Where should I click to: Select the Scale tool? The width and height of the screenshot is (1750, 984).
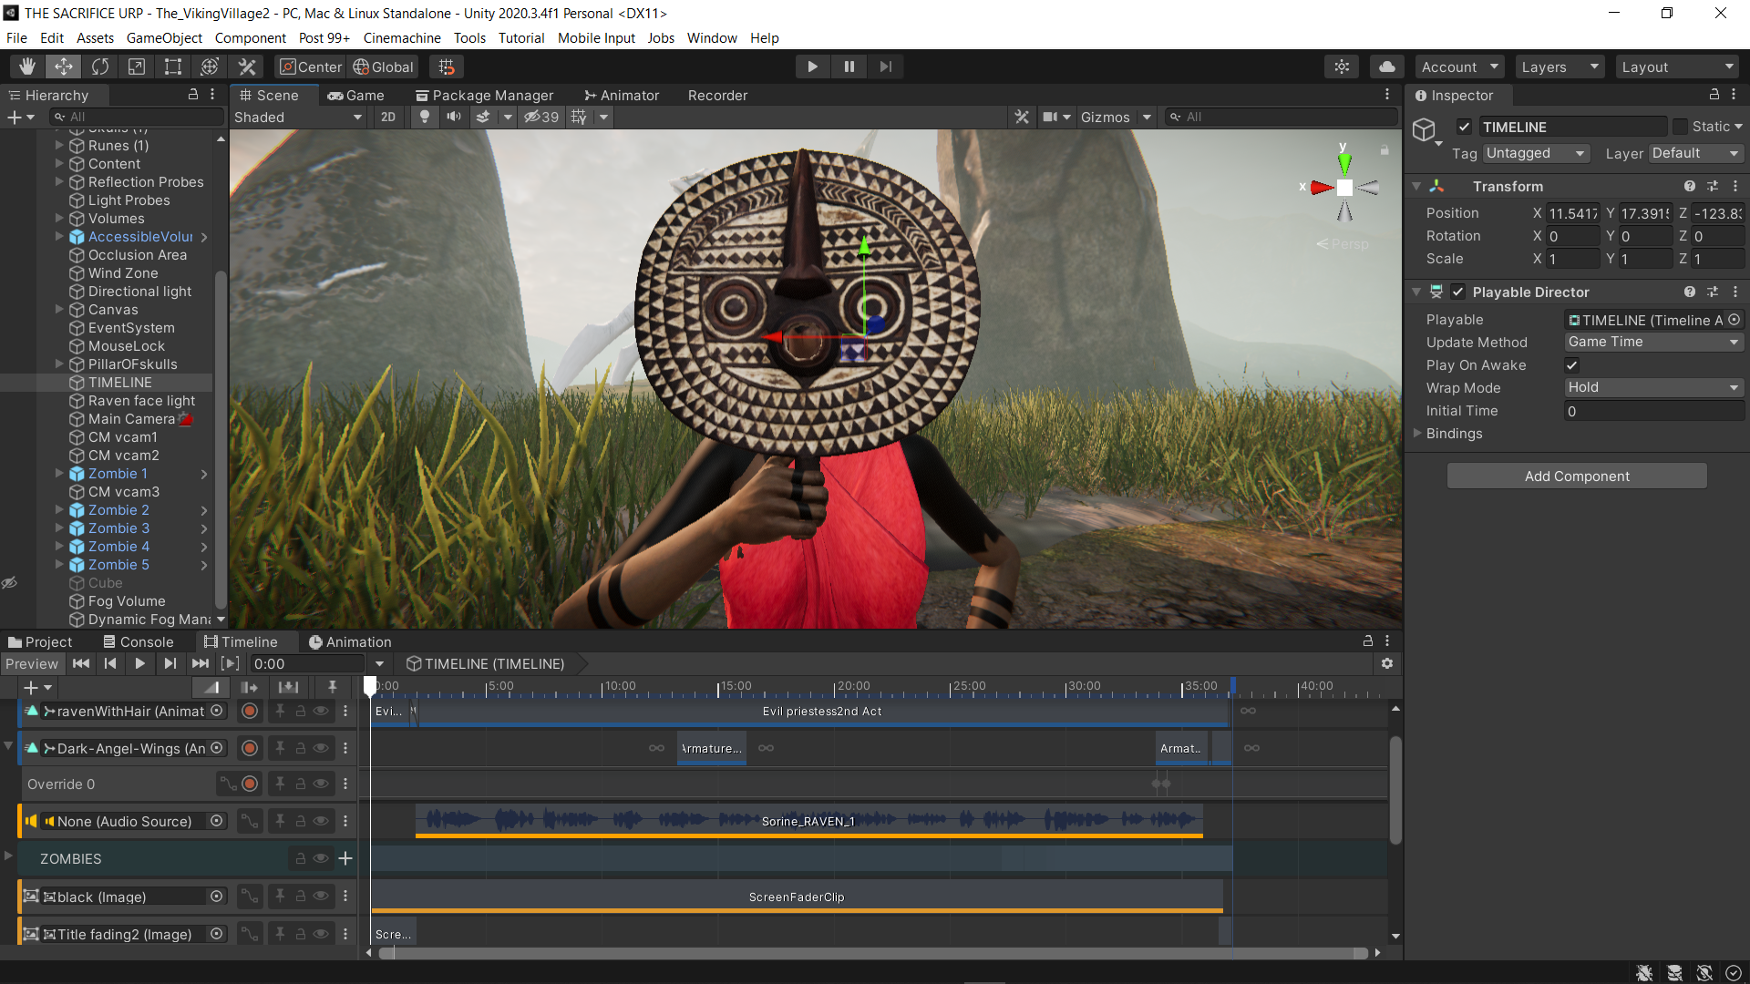pyautogui.click(x=137, y=67)
